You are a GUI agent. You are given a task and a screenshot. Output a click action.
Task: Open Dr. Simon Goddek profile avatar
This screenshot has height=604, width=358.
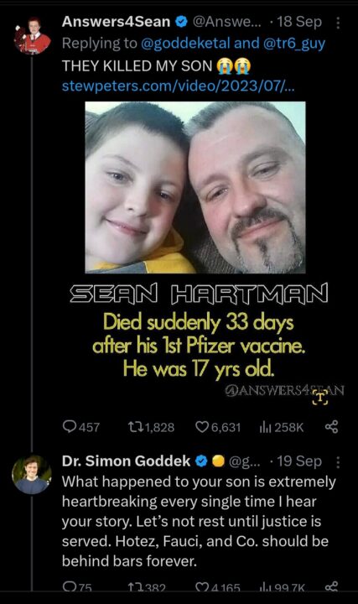click(x=32, y=475)
